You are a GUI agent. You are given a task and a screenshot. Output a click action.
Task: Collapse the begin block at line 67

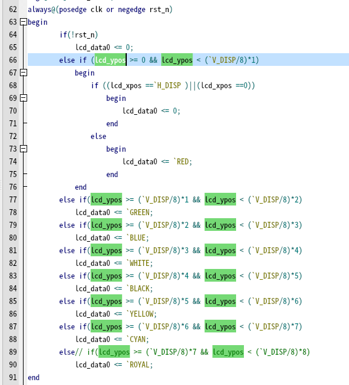[24, 73]
